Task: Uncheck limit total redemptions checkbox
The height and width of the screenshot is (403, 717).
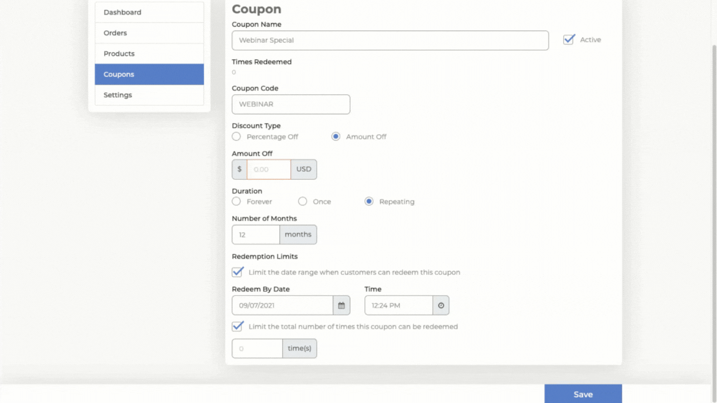Action: [238, 326]
